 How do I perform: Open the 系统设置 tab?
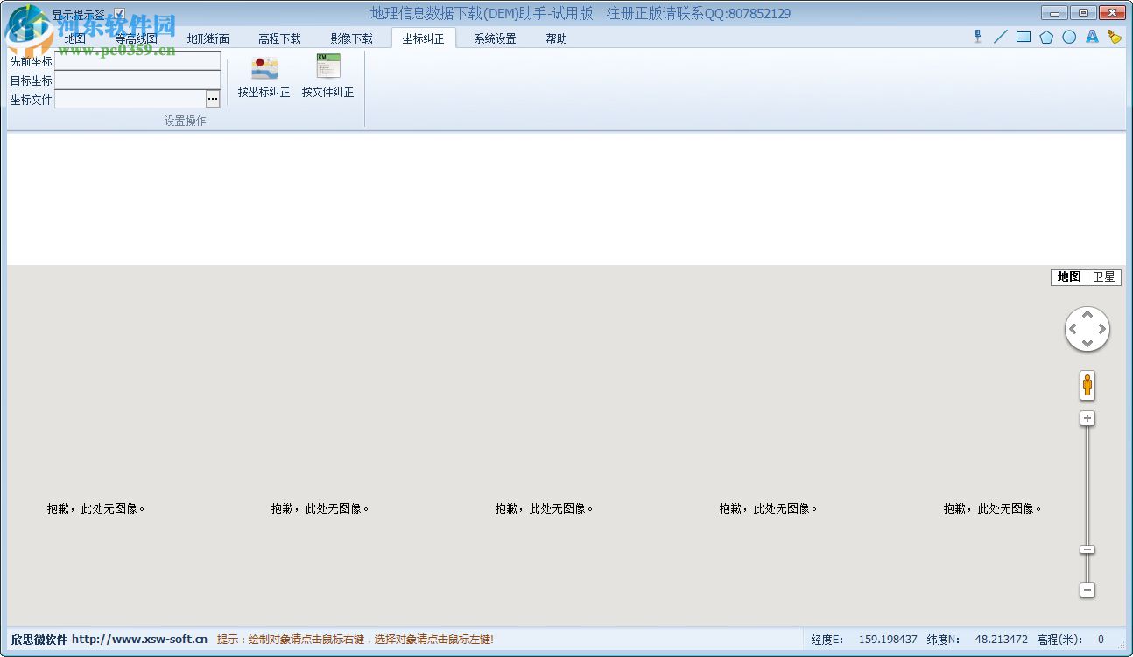point(493,38)
